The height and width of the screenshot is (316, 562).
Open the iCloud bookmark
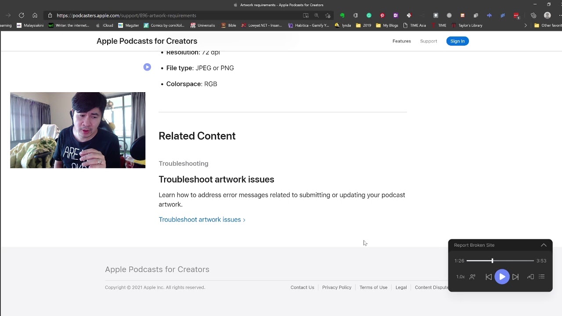pos(104,25)
